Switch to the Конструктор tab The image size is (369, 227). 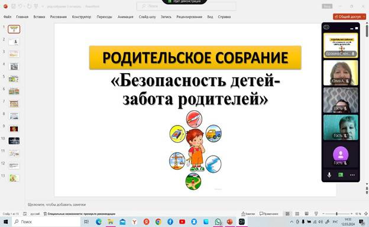point(82,17)
